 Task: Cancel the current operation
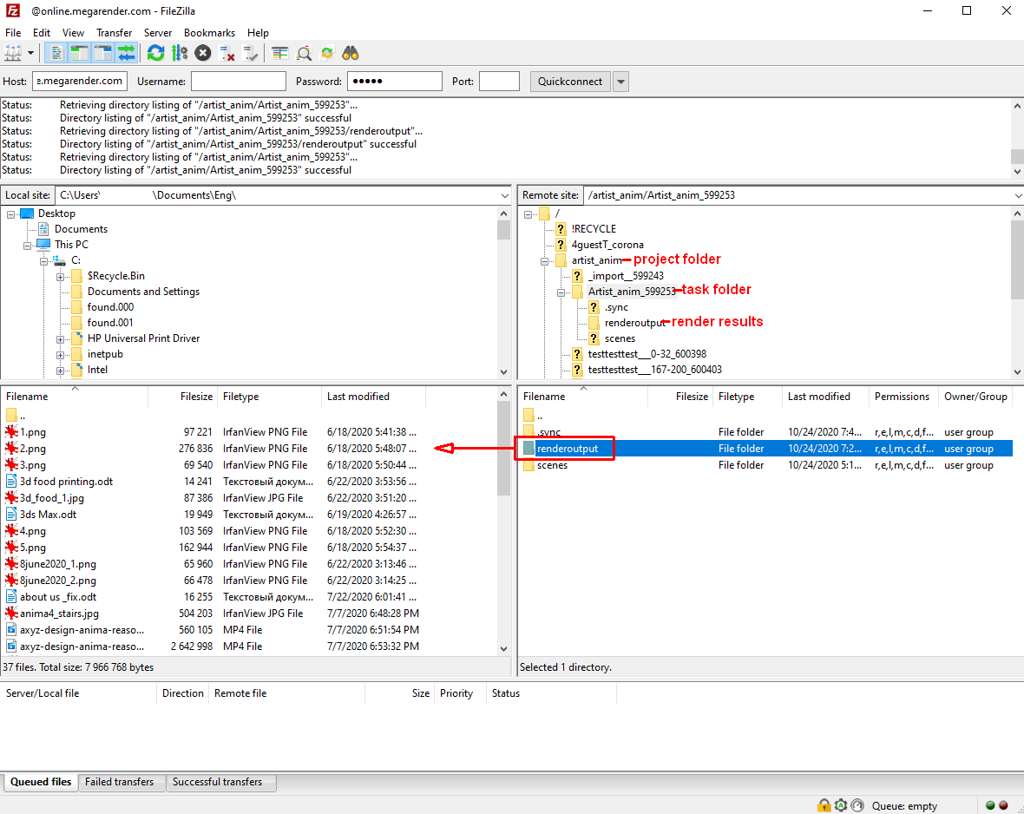(203, 54)
